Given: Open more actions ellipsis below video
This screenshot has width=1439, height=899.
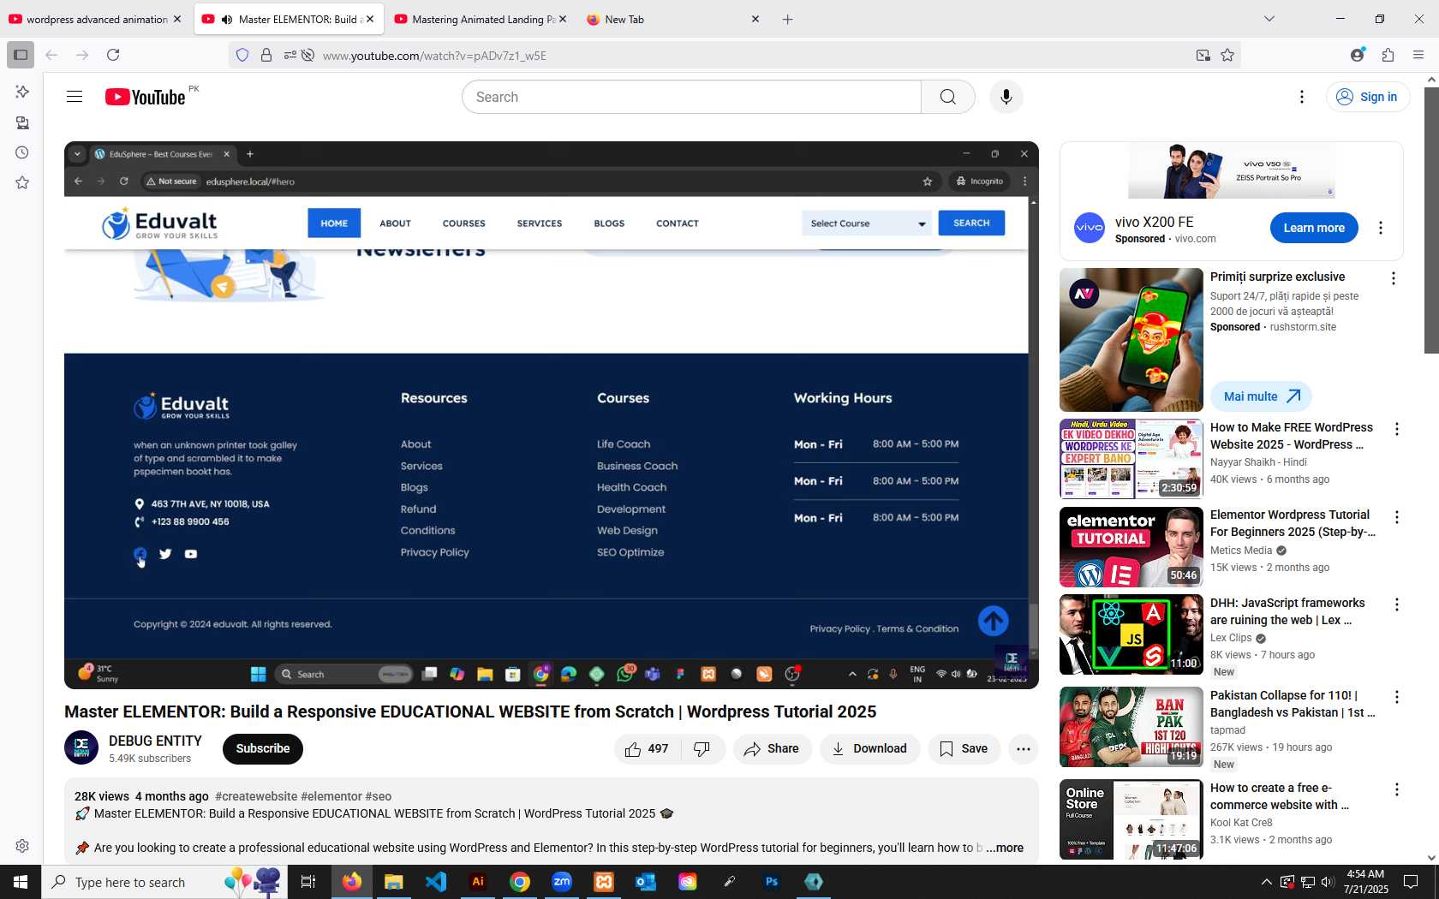Looking at the screenshot, I should click(x=1024, y=749).
